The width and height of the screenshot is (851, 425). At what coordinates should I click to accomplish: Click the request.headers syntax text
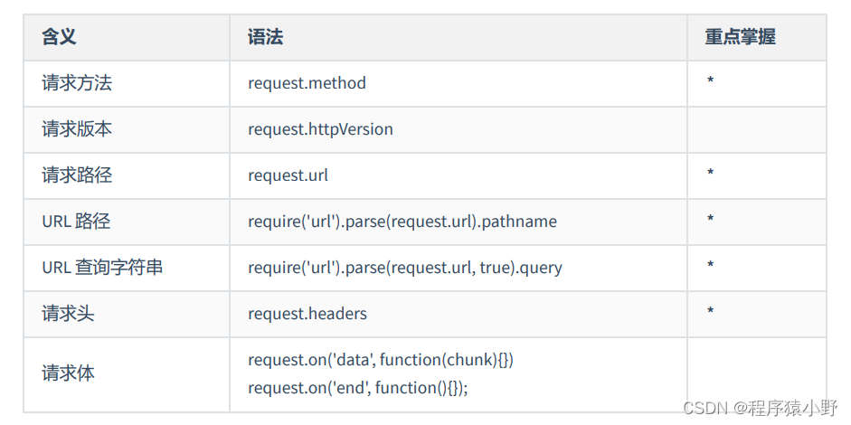307,314
